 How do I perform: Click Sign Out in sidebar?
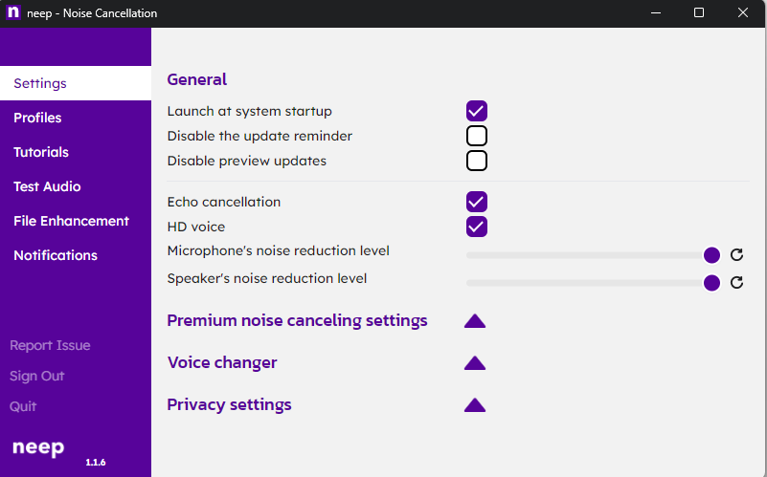coord(37,376)
